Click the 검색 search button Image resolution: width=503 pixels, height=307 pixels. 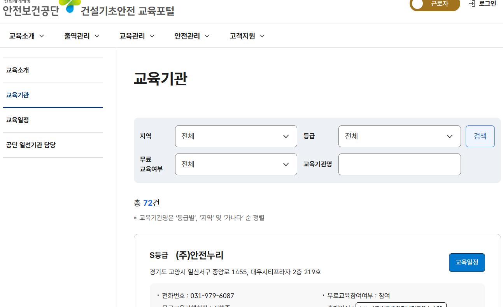pyautogui.click(x=480, y=136)
